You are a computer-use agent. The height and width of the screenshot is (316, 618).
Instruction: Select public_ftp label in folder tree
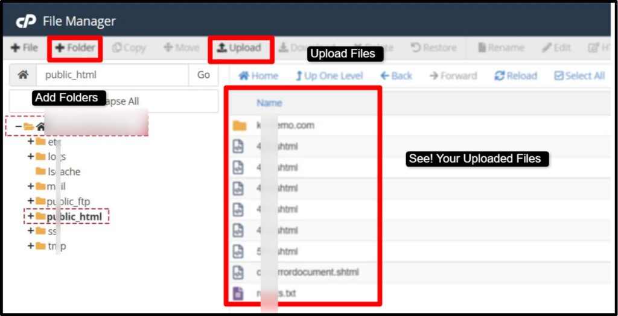[68, 202]
